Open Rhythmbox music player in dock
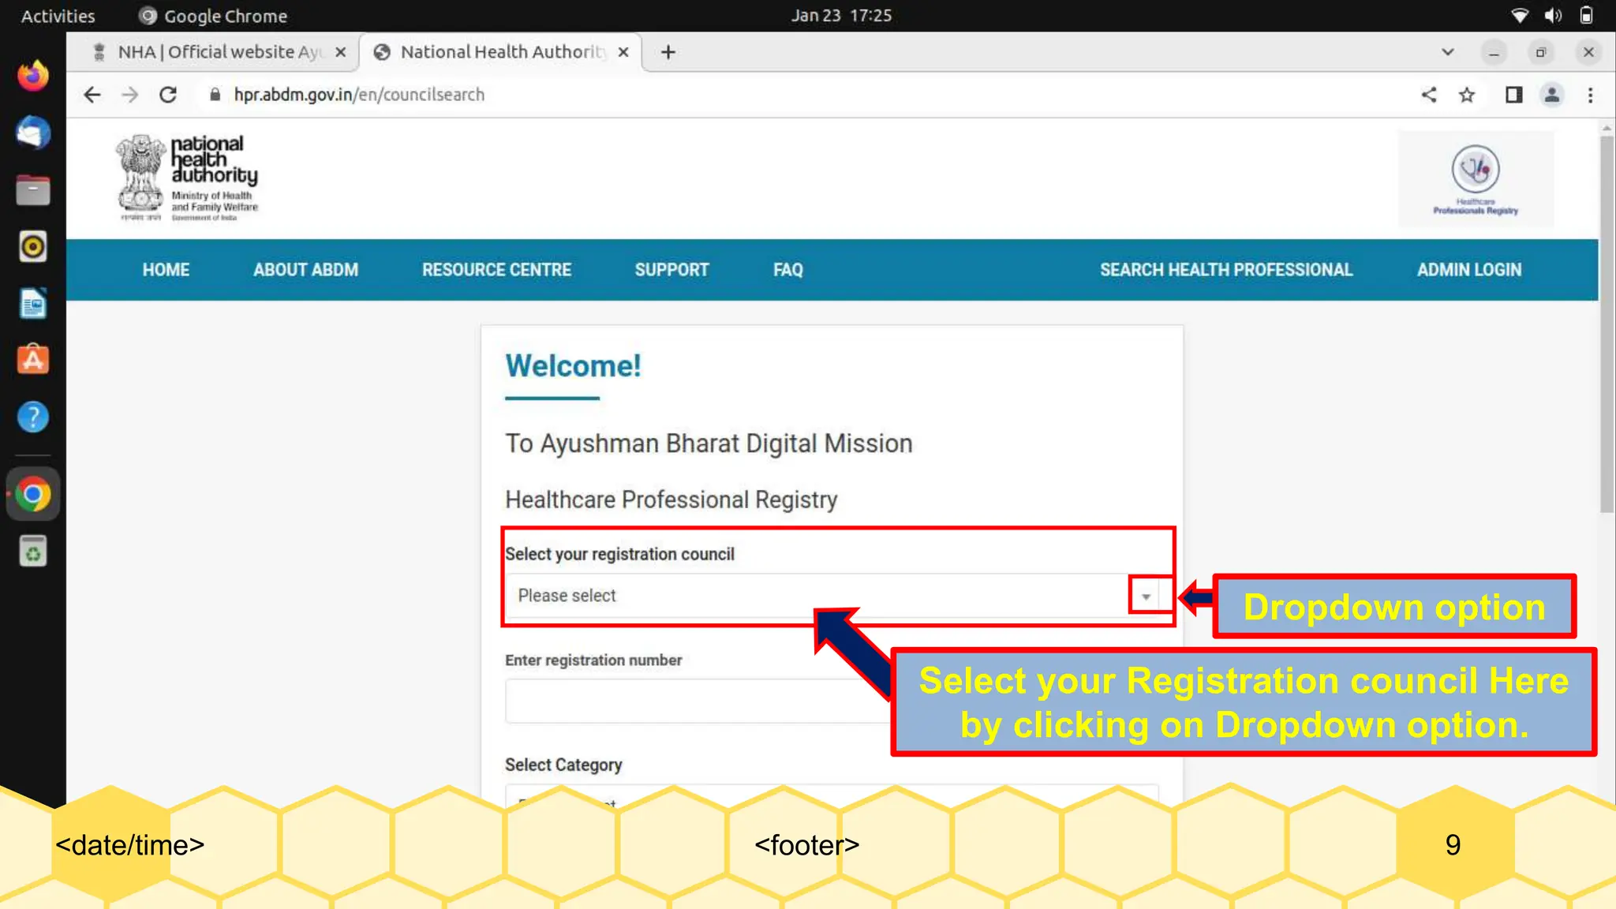This screenshot has width=1616, height=909. click(x=33, y=246)
